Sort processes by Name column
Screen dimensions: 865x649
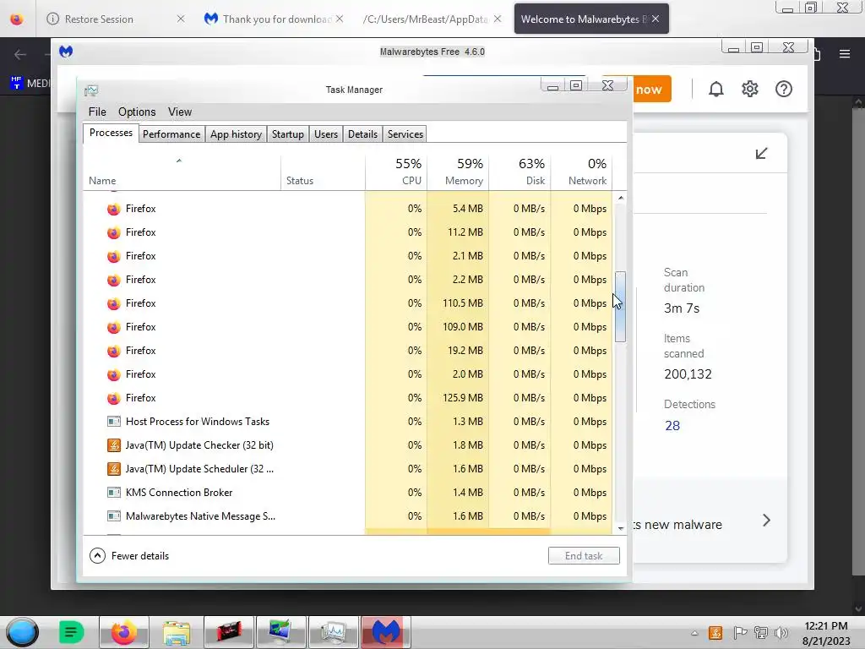182,172
